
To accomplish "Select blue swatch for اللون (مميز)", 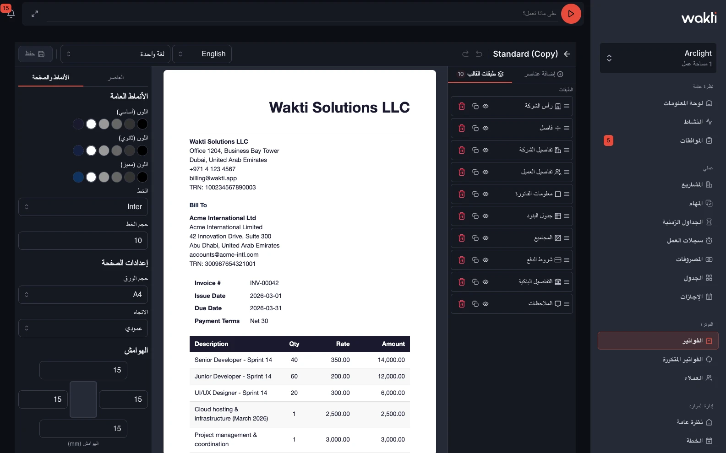I will (x=78, y=177).
